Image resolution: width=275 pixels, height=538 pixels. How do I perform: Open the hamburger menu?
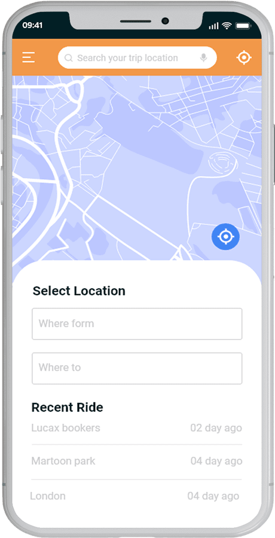tap(29, 57)
